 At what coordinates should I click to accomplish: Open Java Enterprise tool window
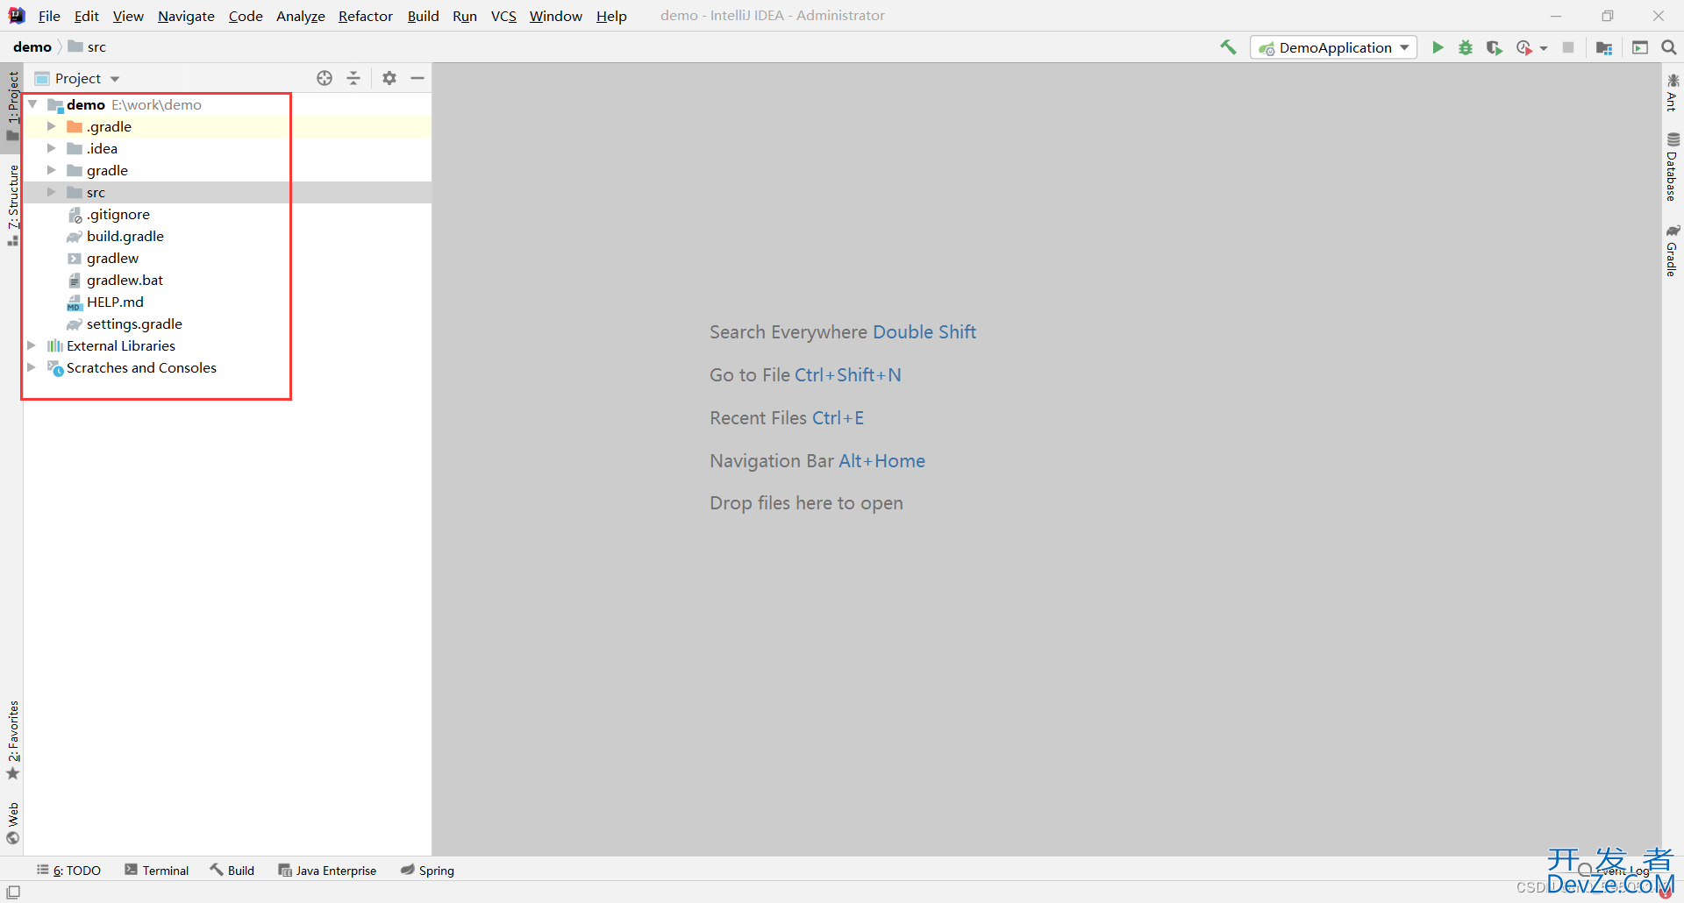(x=327, y=871)
